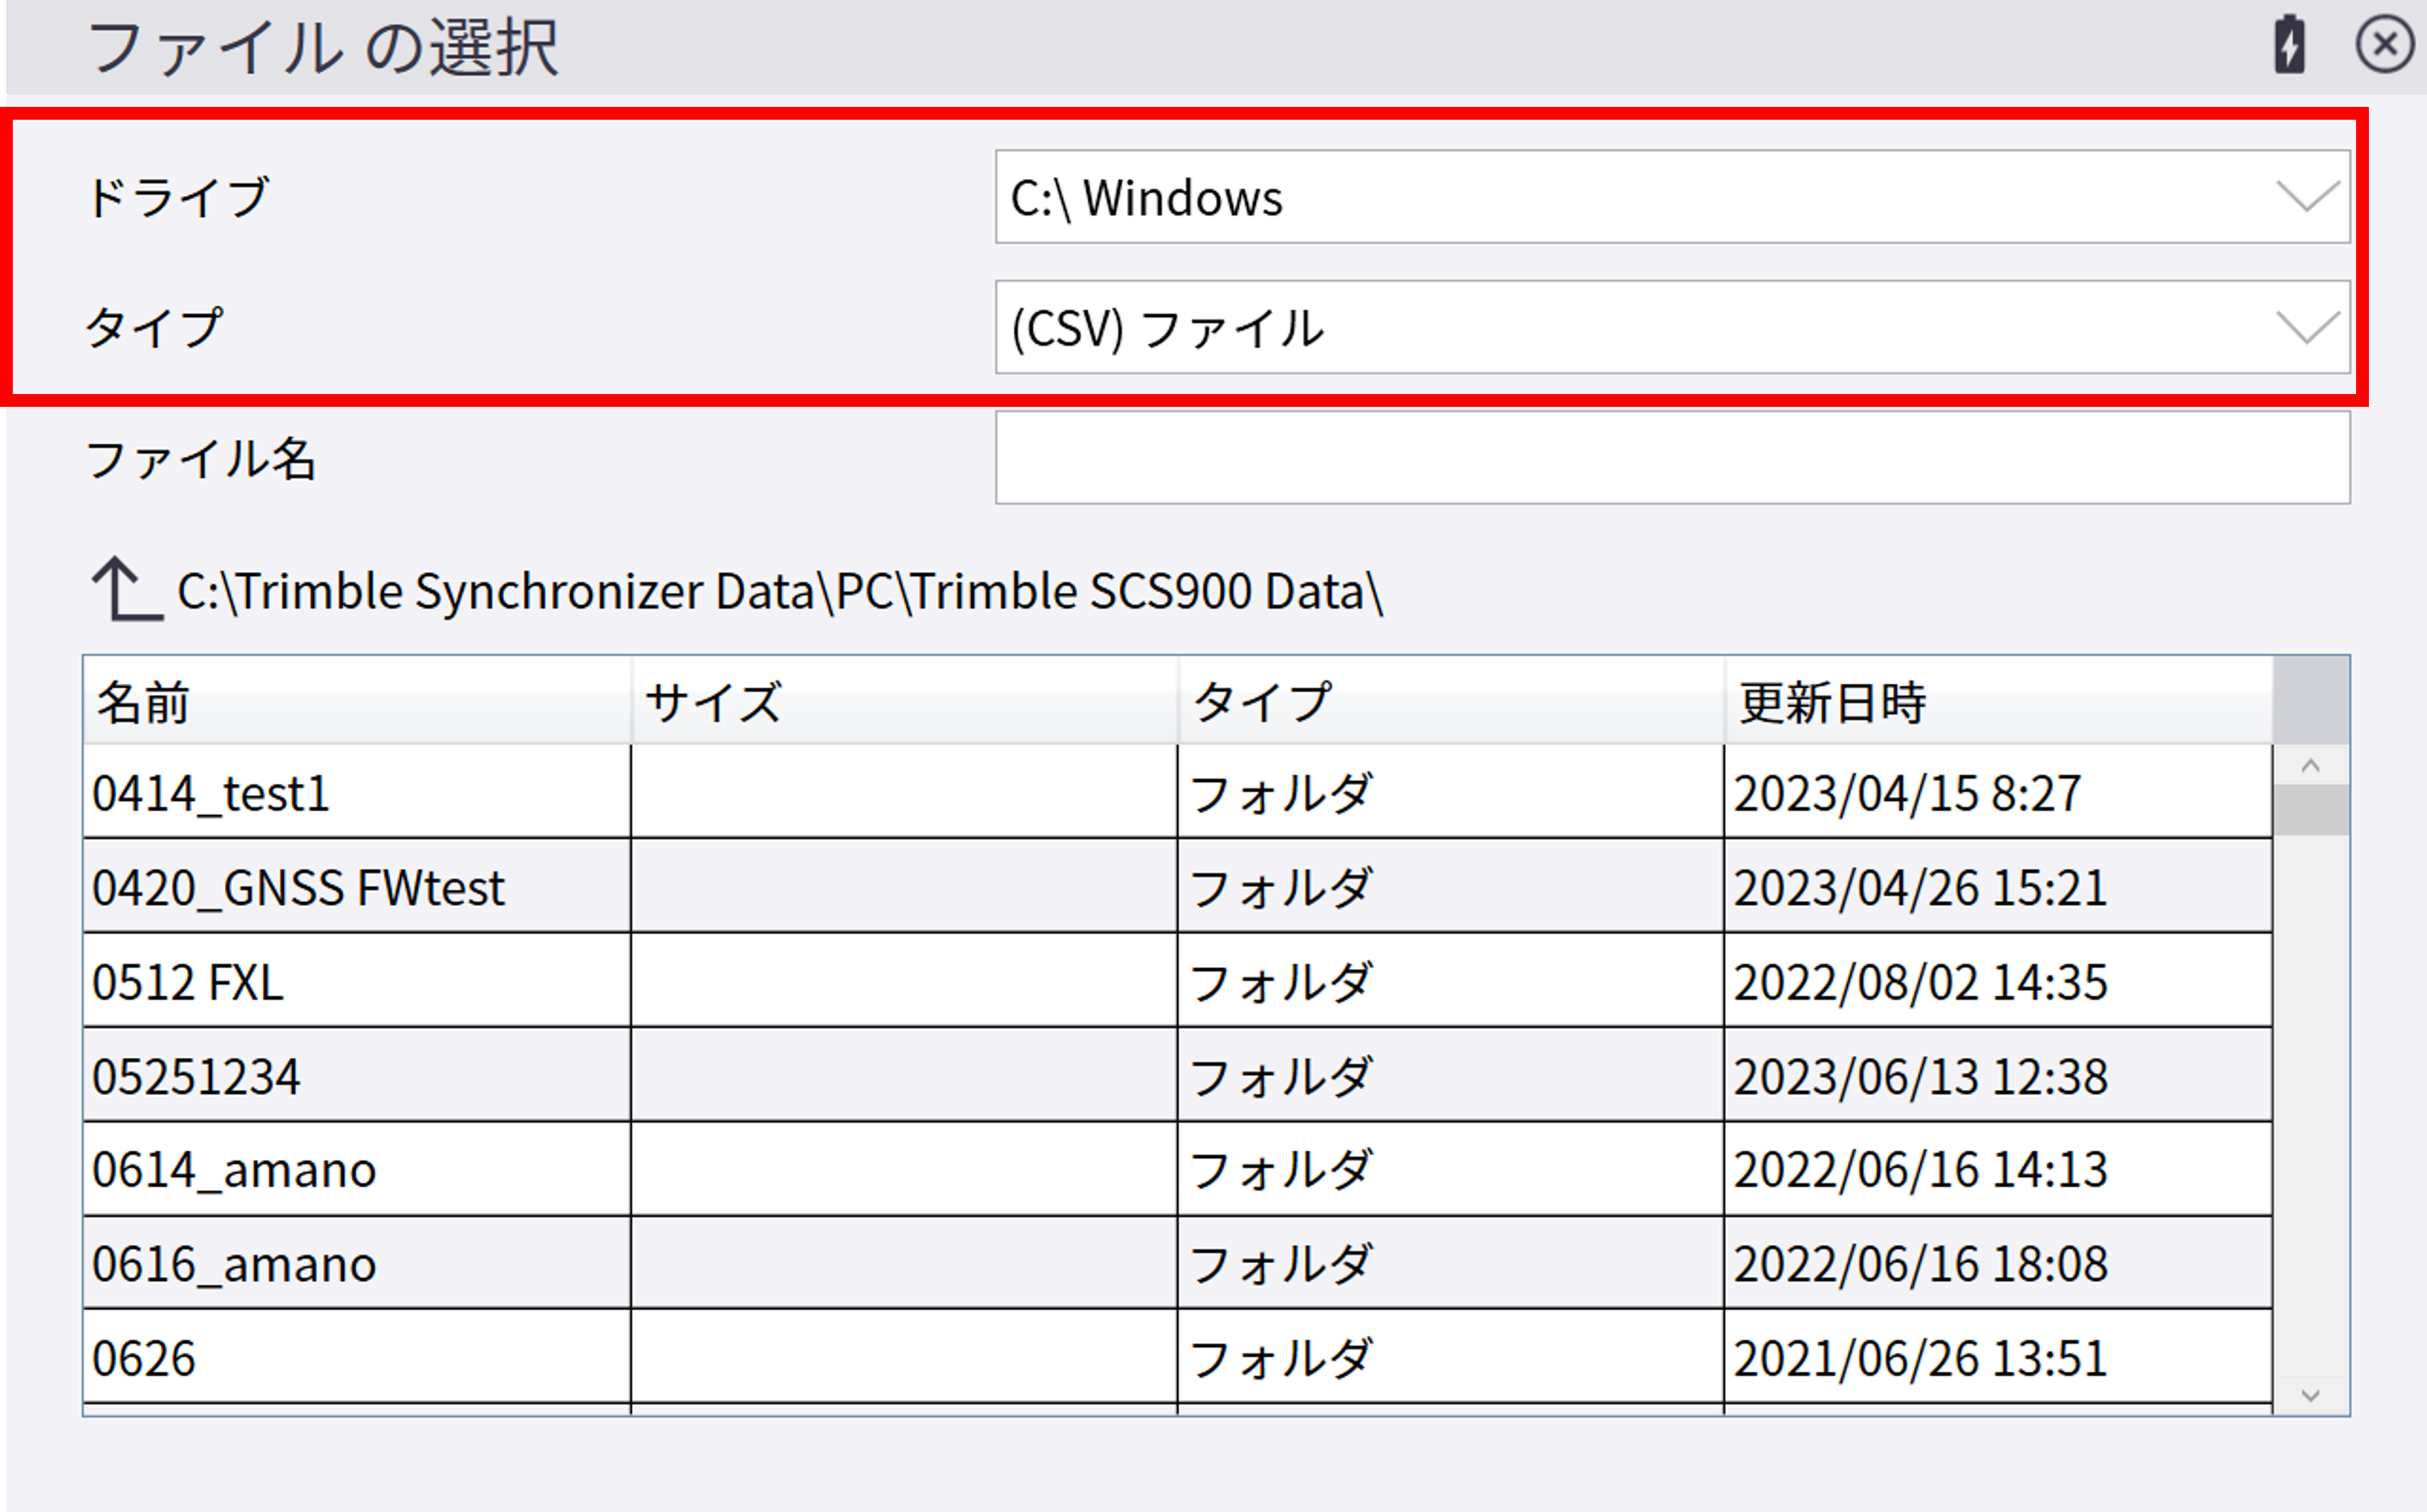This screenshot has height=1512, width=2427.
Task: Open the タイプ file type dropdown
Action: point(1671,328)
